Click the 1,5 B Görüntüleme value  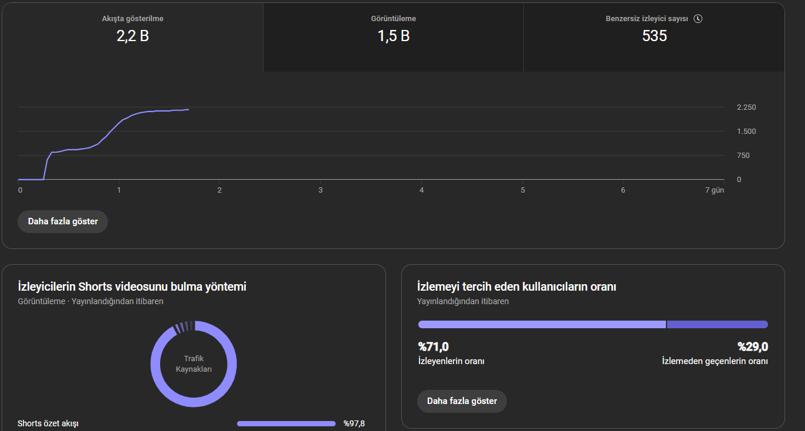click(393, 36)
